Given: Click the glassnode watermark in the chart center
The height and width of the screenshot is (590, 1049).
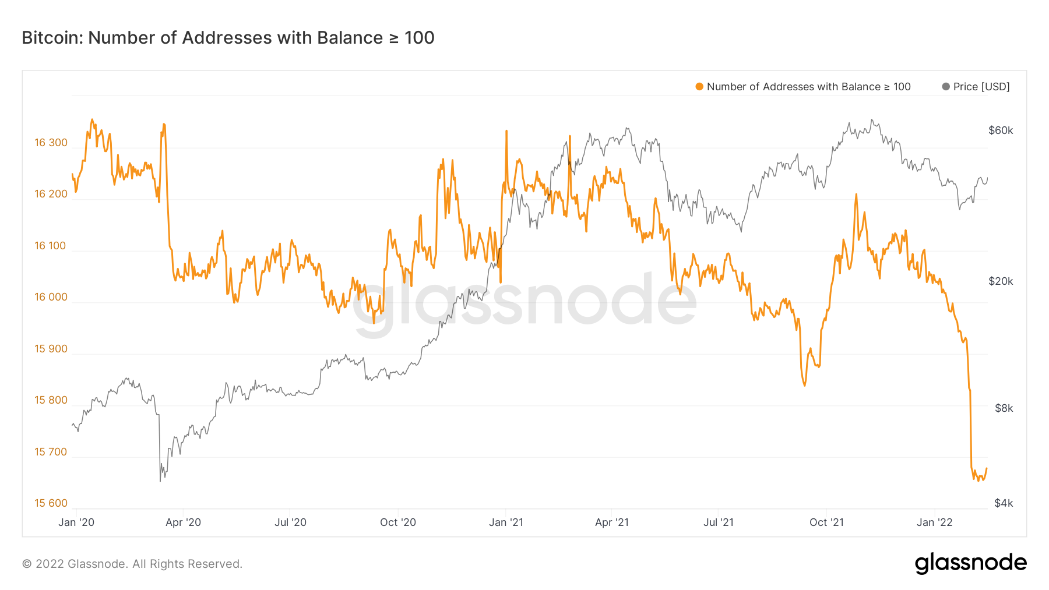Looking at the screenshot, I should click(x=524, y=303).
